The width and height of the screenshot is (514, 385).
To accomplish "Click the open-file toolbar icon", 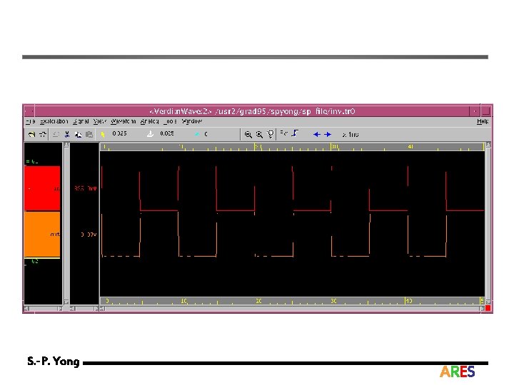I will point(31,134).
